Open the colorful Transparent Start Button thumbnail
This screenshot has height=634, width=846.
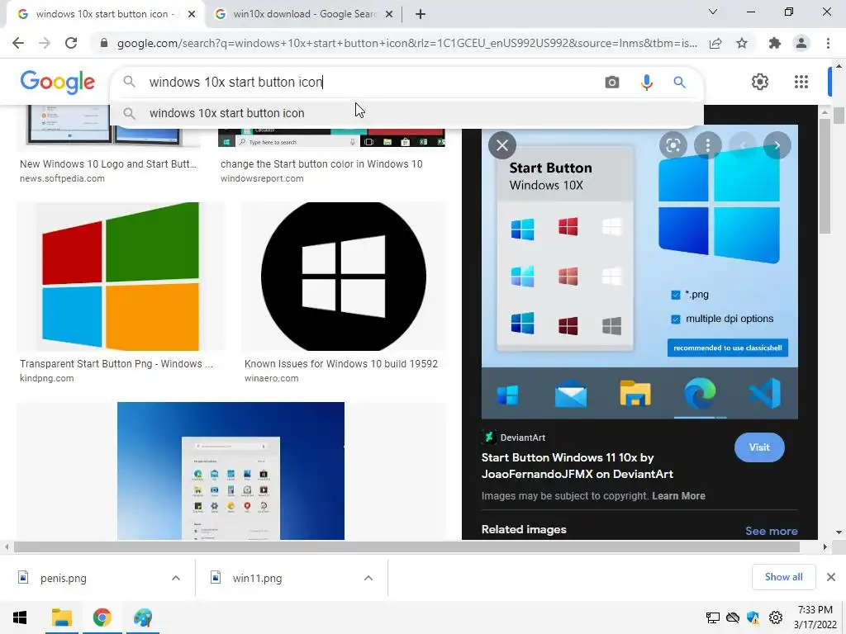point(121,277)
